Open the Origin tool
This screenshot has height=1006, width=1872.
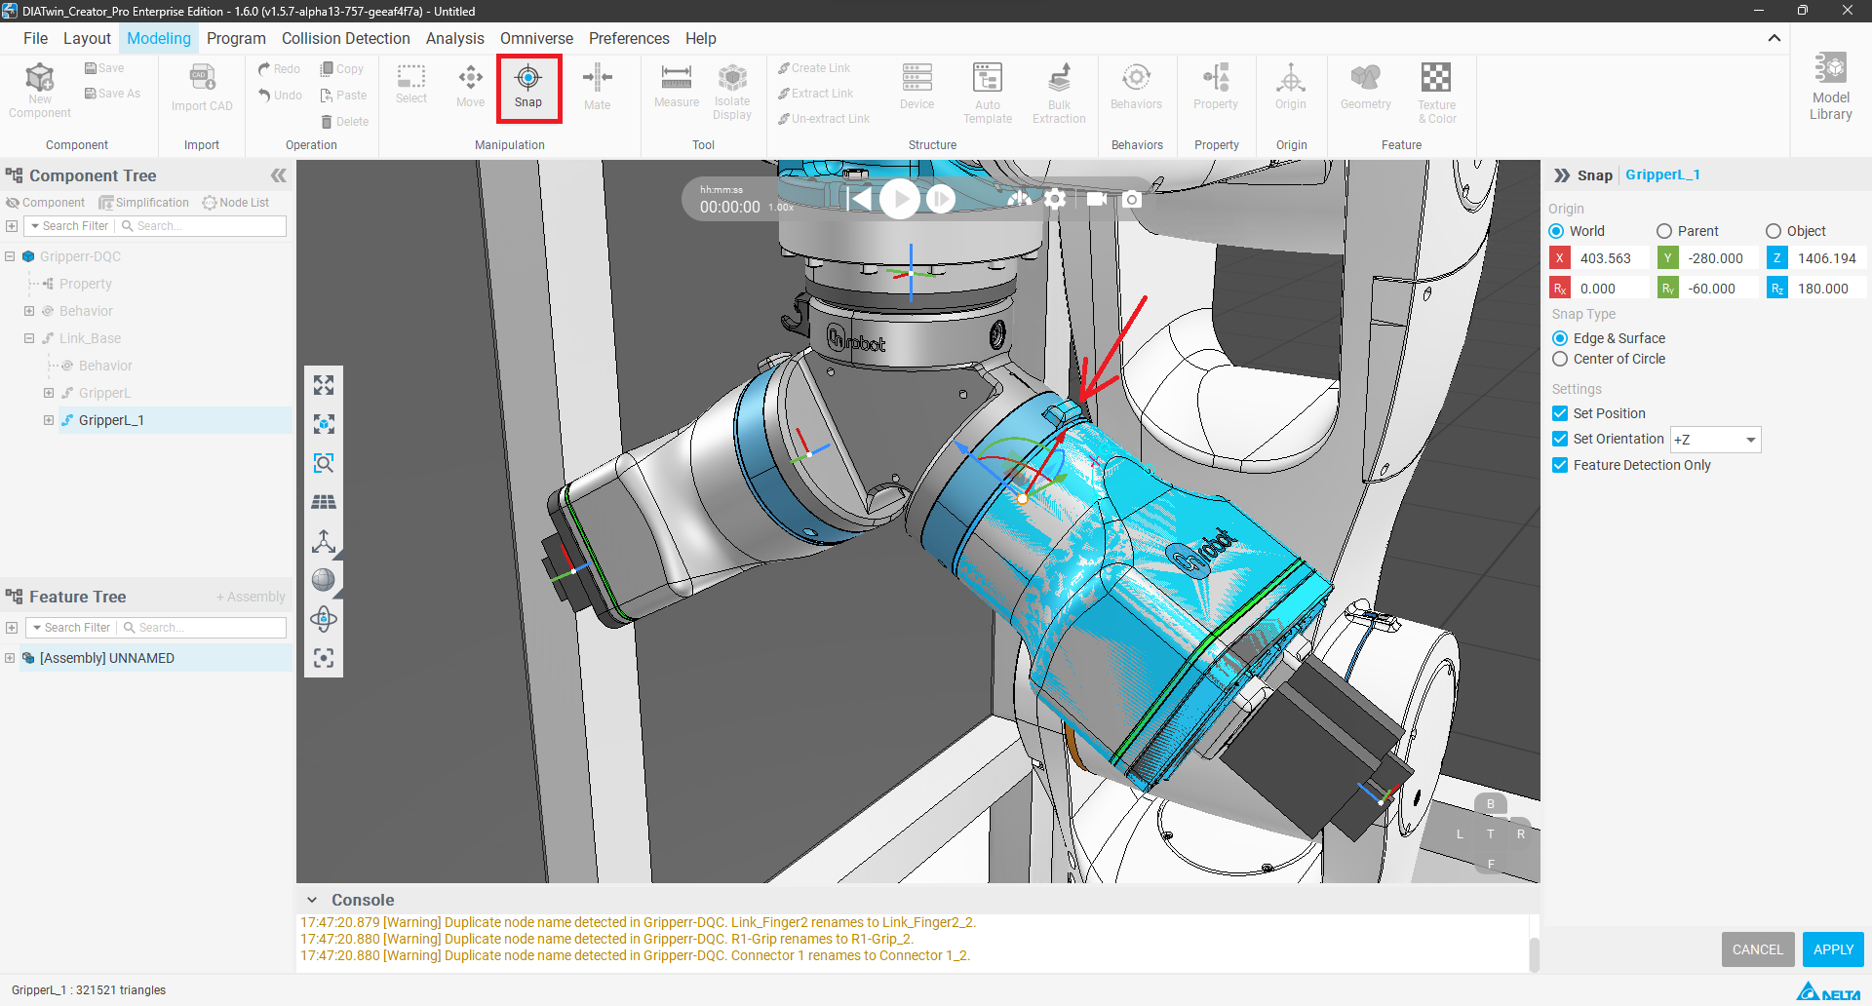tap(1291, 87)
